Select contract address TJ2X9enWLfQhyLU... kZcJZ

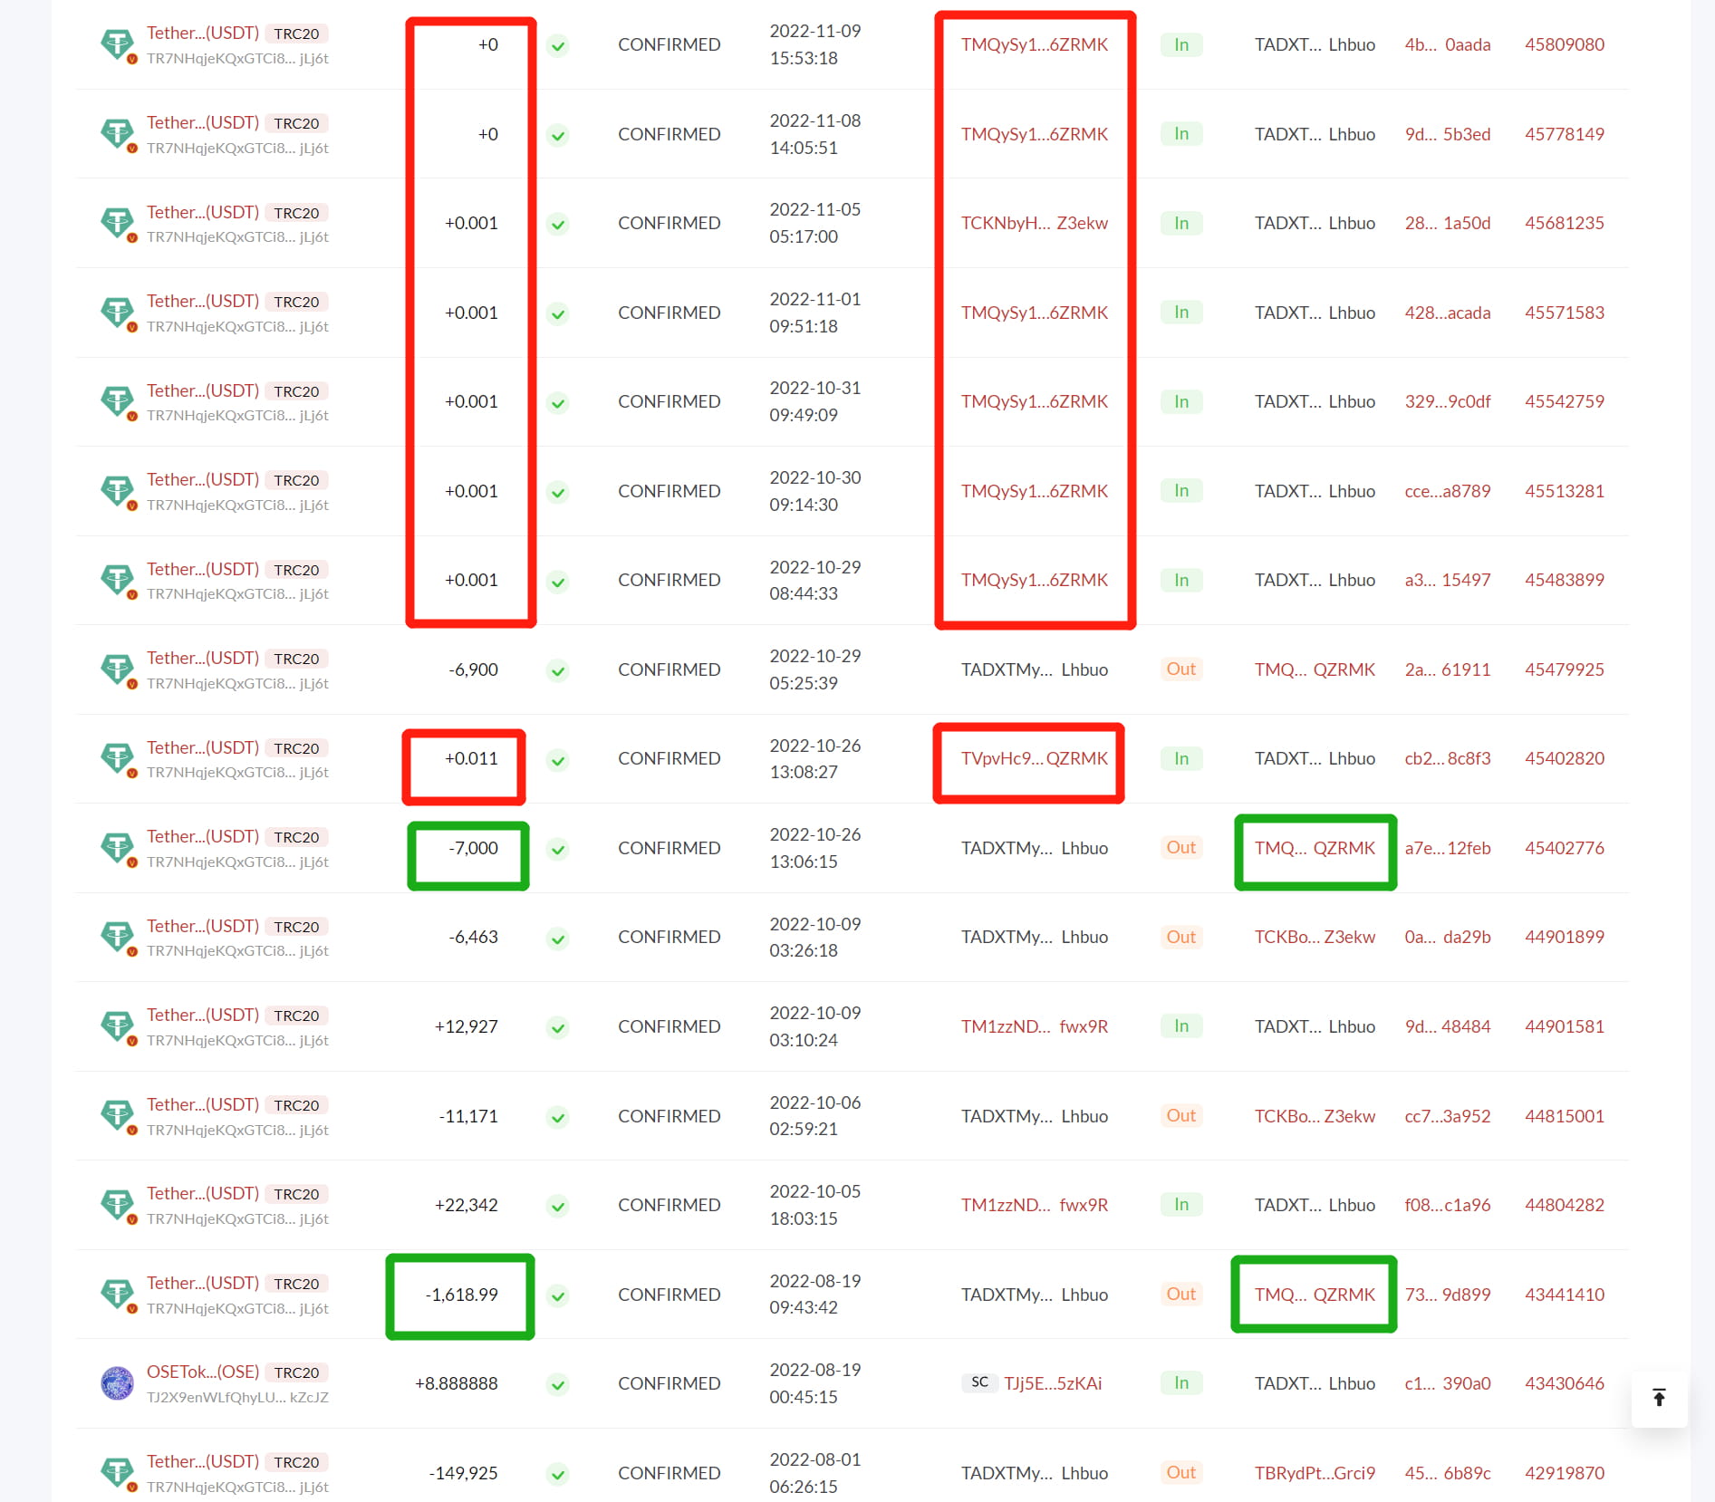(x=237, y=1397)
